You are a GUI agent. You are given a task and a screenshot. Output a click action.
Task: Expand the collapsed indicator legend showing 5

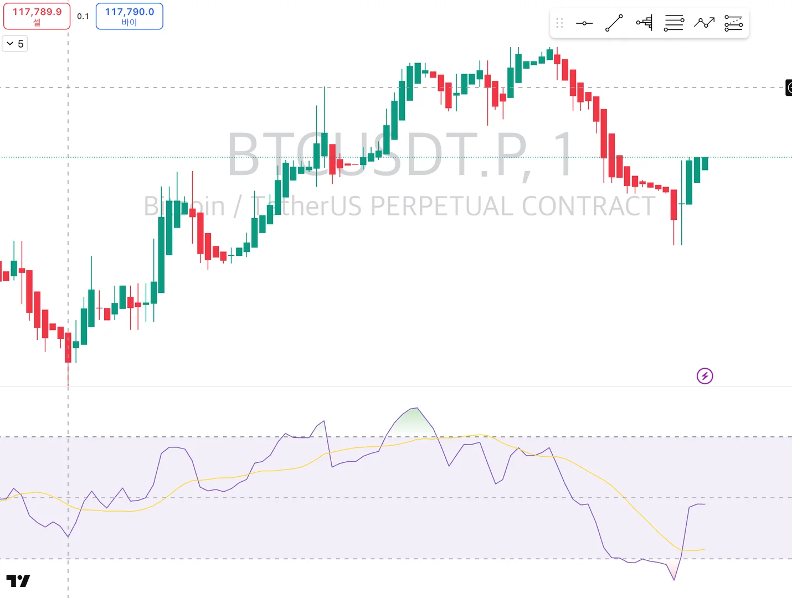point(15,44)
